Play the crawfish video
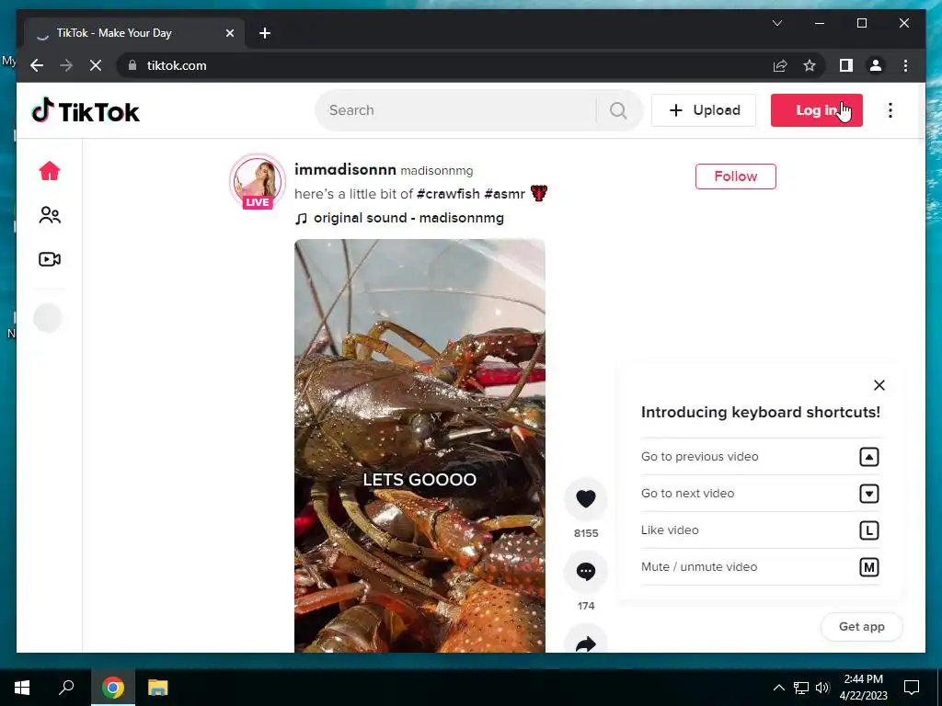942x706 pixels. pos(419,446)
